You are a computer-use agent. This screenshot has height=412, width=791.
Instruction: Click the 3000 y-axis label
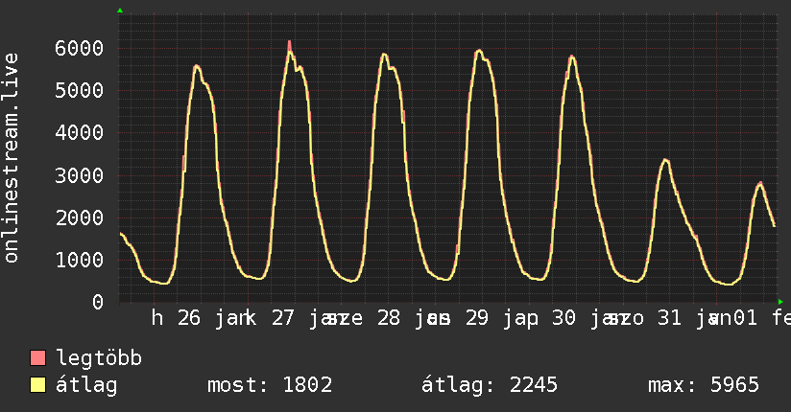click(80, 175)
